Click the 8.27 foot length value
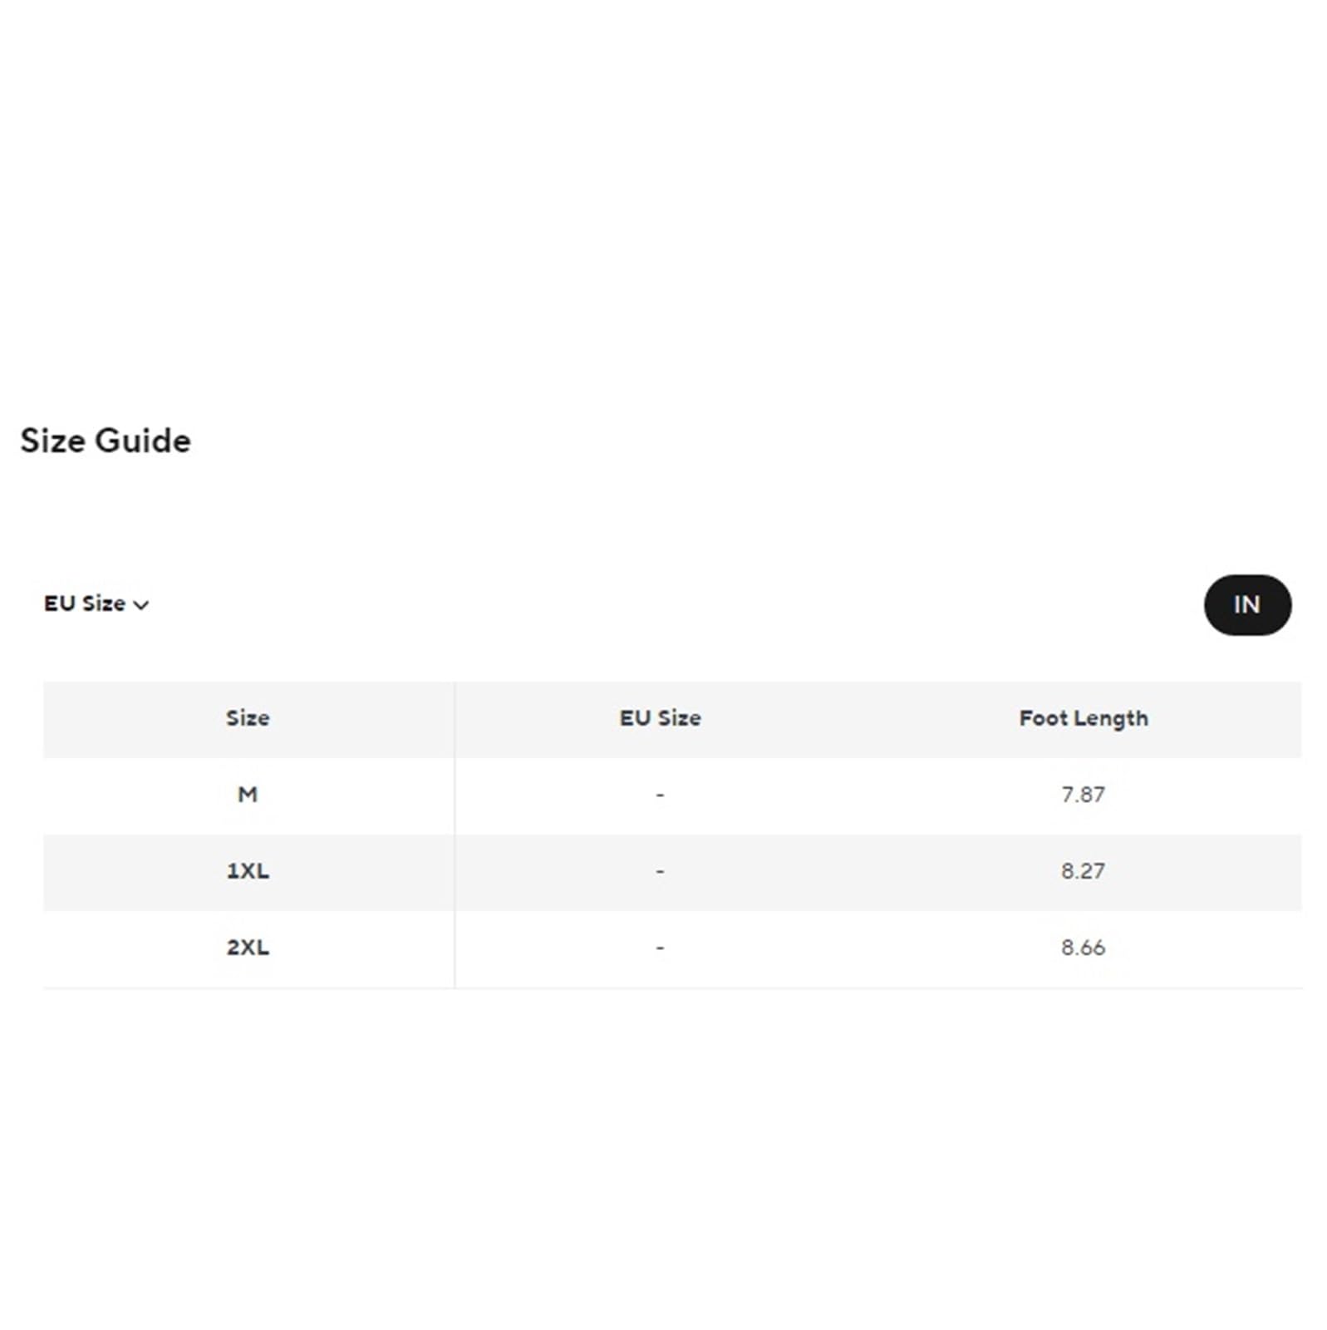Screen dimensions: 1327x1330 pyautogui.click(x=1083, y=871)
